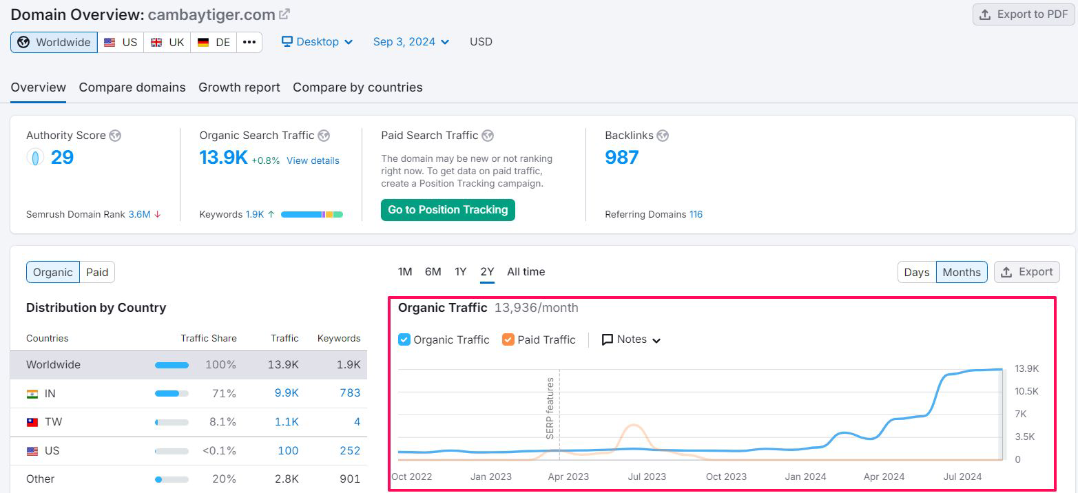Select the UK database button
This screenshot has height=493, width=1078.
tap(167, 42)
